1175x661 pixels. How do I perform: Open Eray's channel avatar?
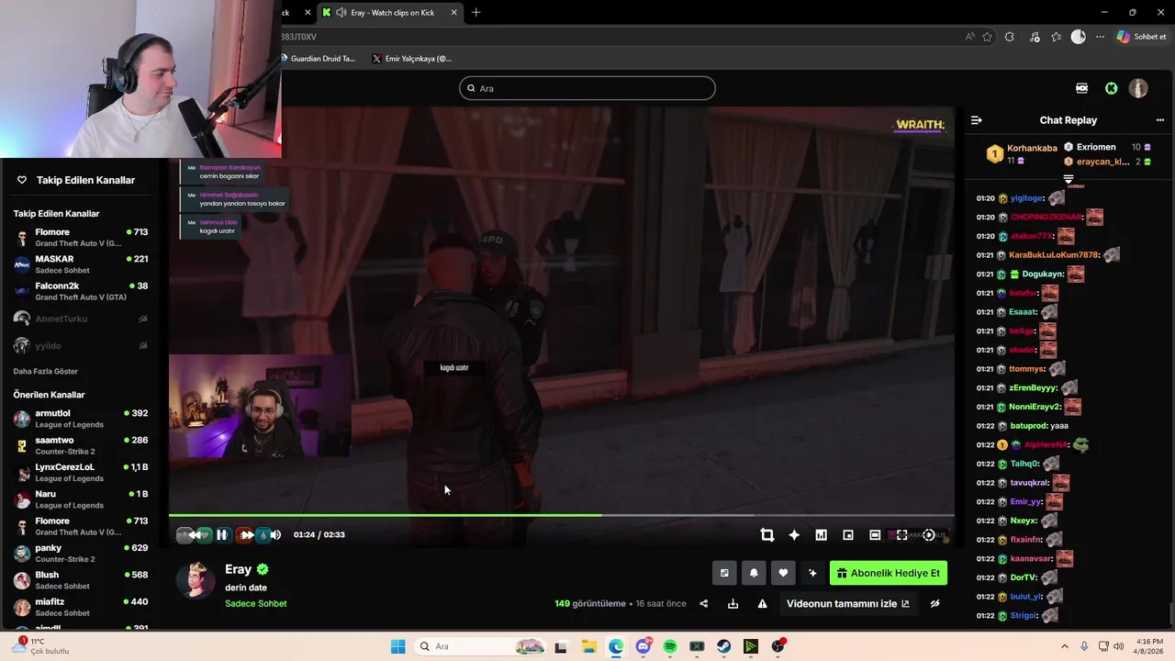(x=196, y=580)
